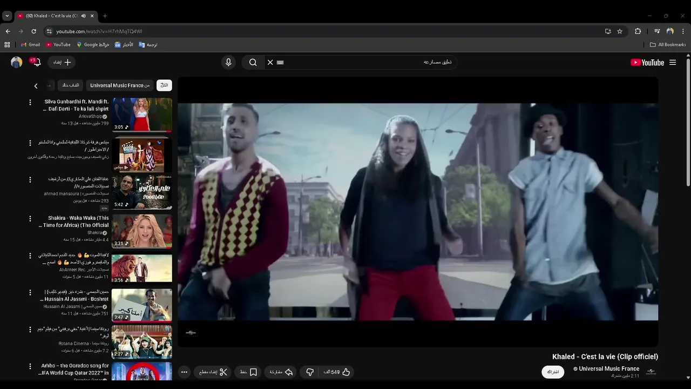Viewport: 691px width, 389px height.
Task: Start voice search with microphone icon
Action: click(228, 62)
